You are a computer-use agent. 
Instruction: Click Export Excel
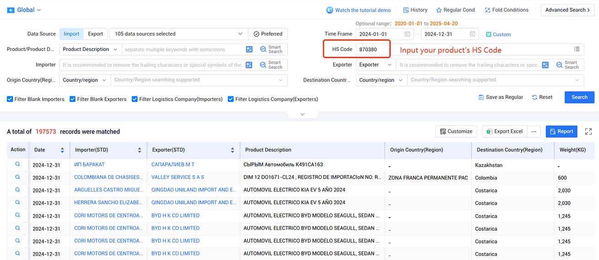(504, 131)
